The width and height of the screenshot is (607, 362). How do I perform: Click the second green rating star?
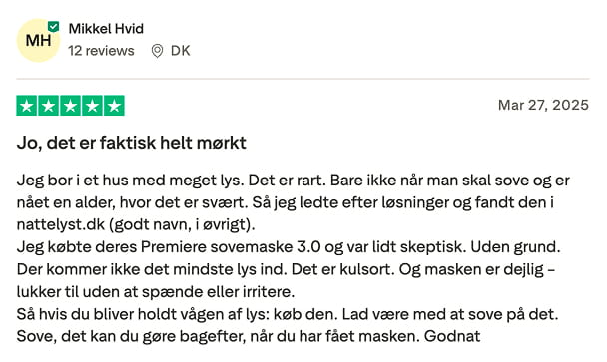(48, 106)
